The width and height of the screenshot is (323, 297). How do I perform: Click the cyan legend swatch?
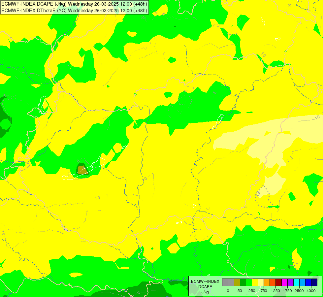coord(296,282)
